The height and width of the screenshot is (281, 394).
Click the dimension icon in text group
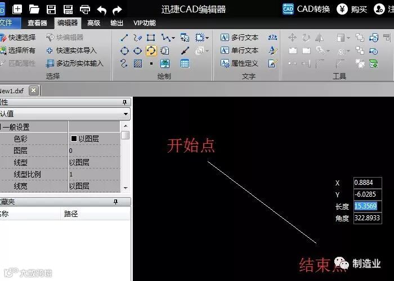[272, 38]
